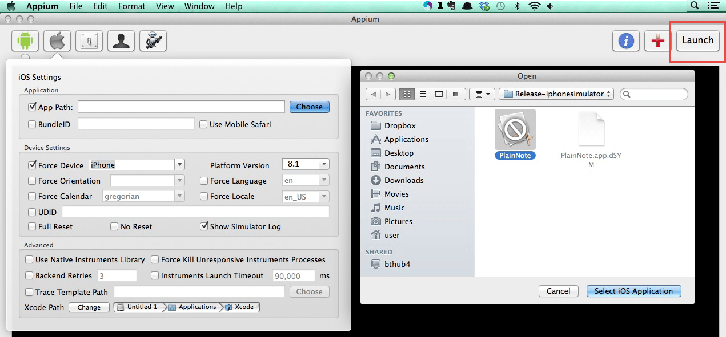This screenshot has height=337, width=726.
Task: Click the Launch button
Action: (x=697, y=40)
